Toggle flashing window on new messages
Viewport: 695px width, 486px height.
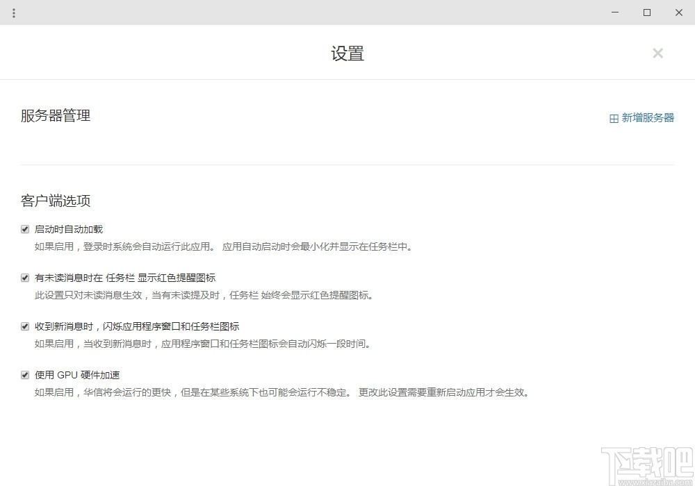point(24,326)
